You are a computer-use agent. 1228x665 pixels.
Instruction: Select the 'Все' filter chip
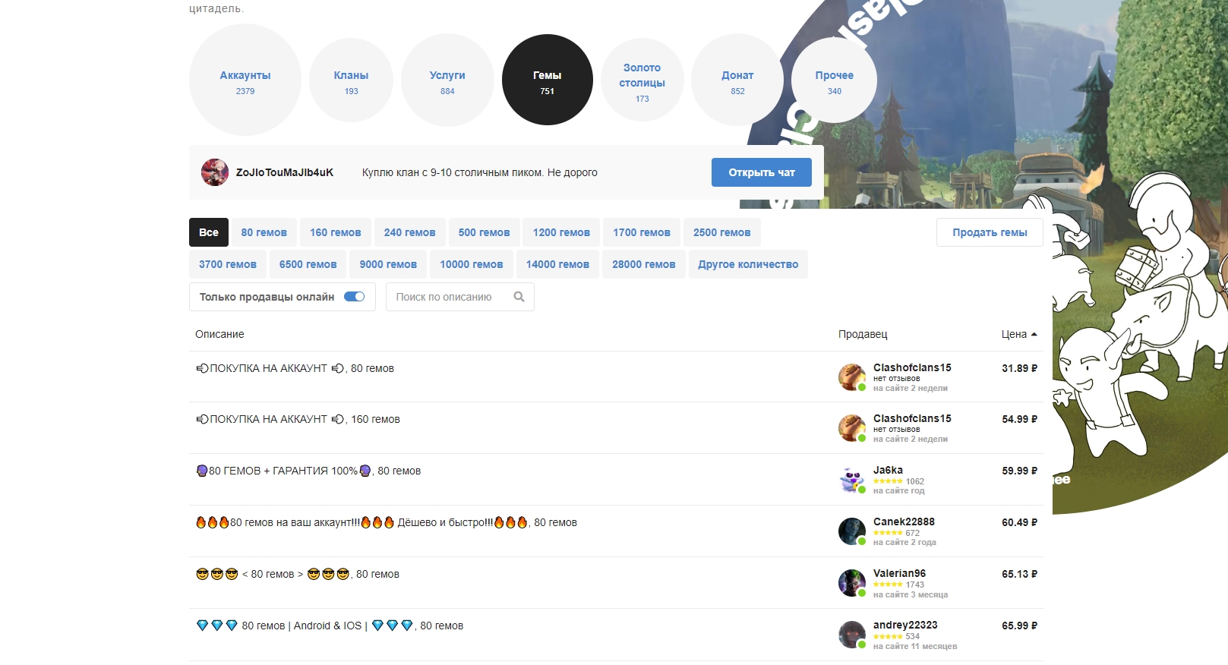pyautogui.click(x=208, y=232)
